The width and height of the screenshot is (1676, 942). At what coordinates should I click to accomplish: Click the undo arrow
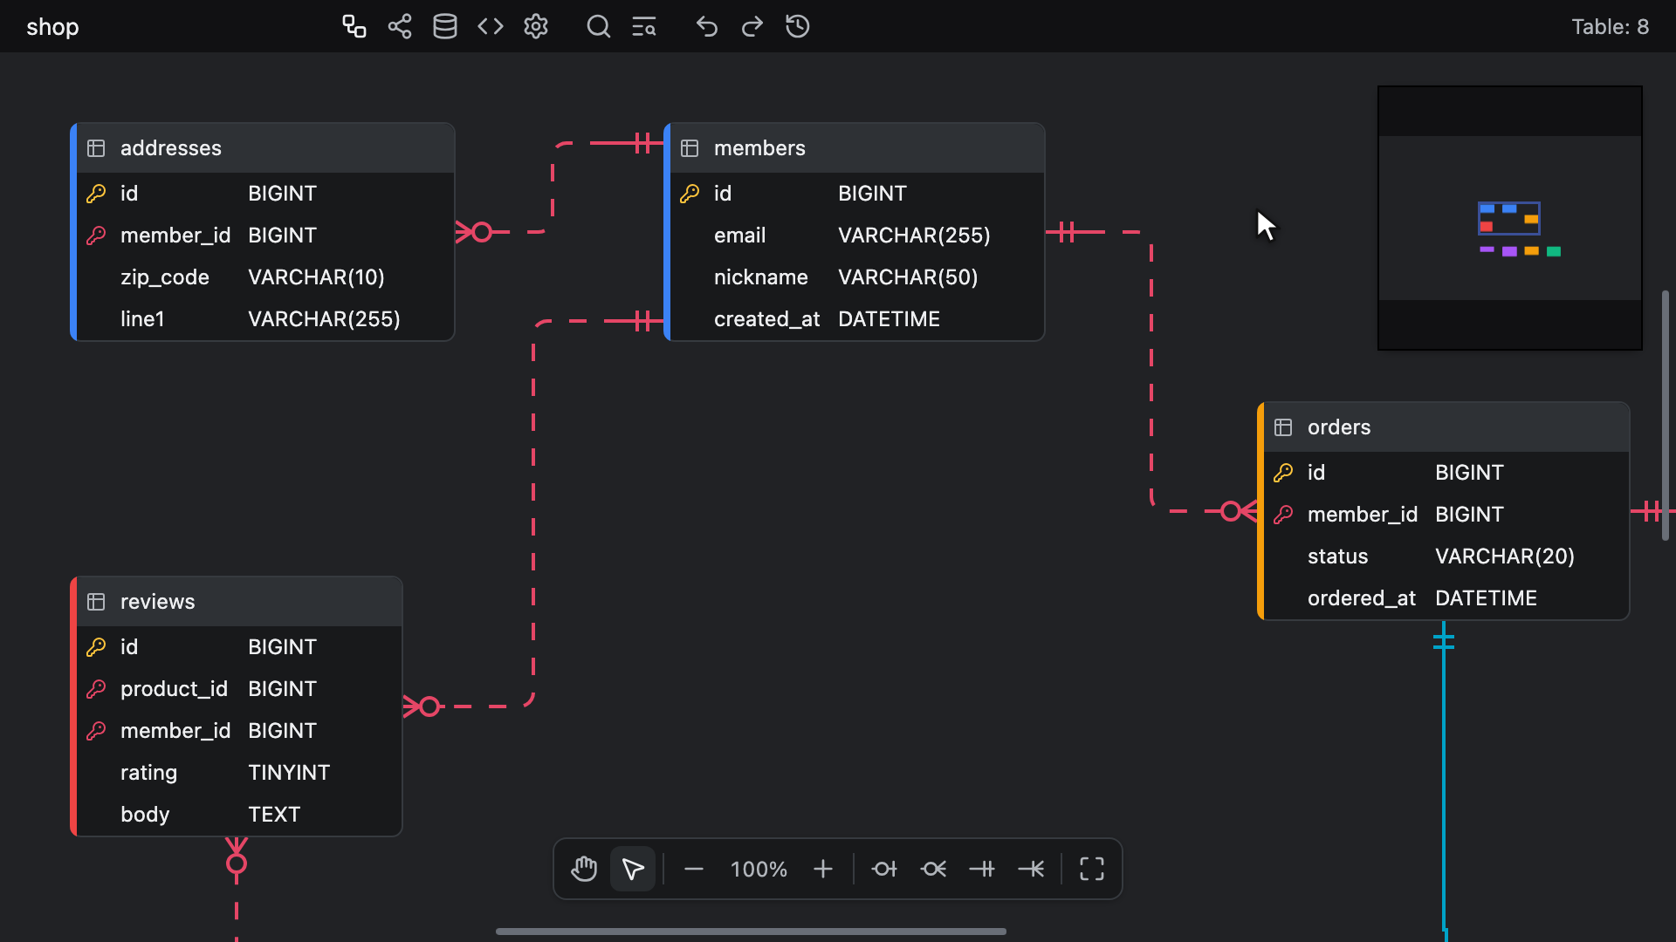coord(707,26)
